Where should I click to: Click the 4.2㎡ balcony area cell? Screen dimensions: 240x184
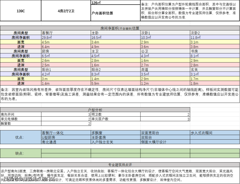(66, 74)
